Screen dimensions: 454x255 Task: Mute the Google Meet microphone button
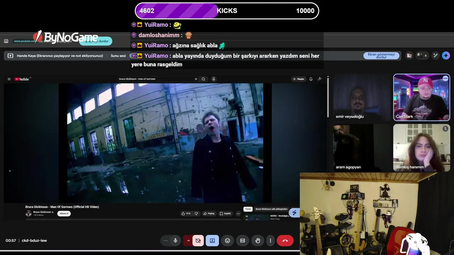[175, 240]
